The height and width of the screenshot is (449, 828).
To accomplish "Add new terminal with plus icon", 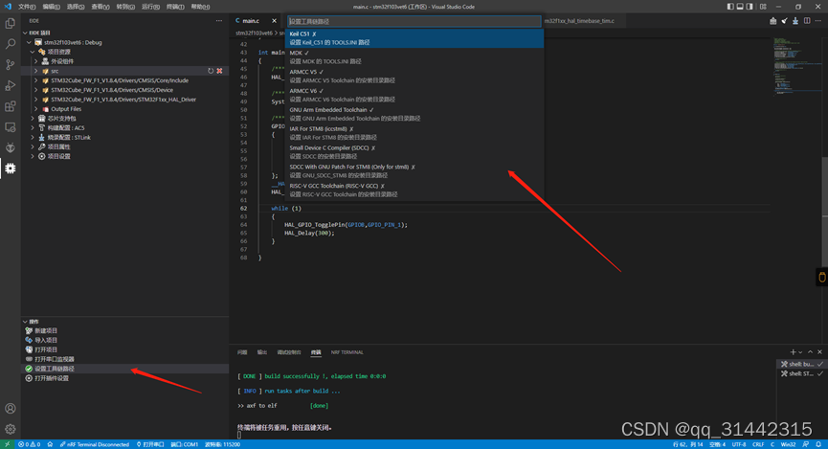I will click(x=793, y=352).
